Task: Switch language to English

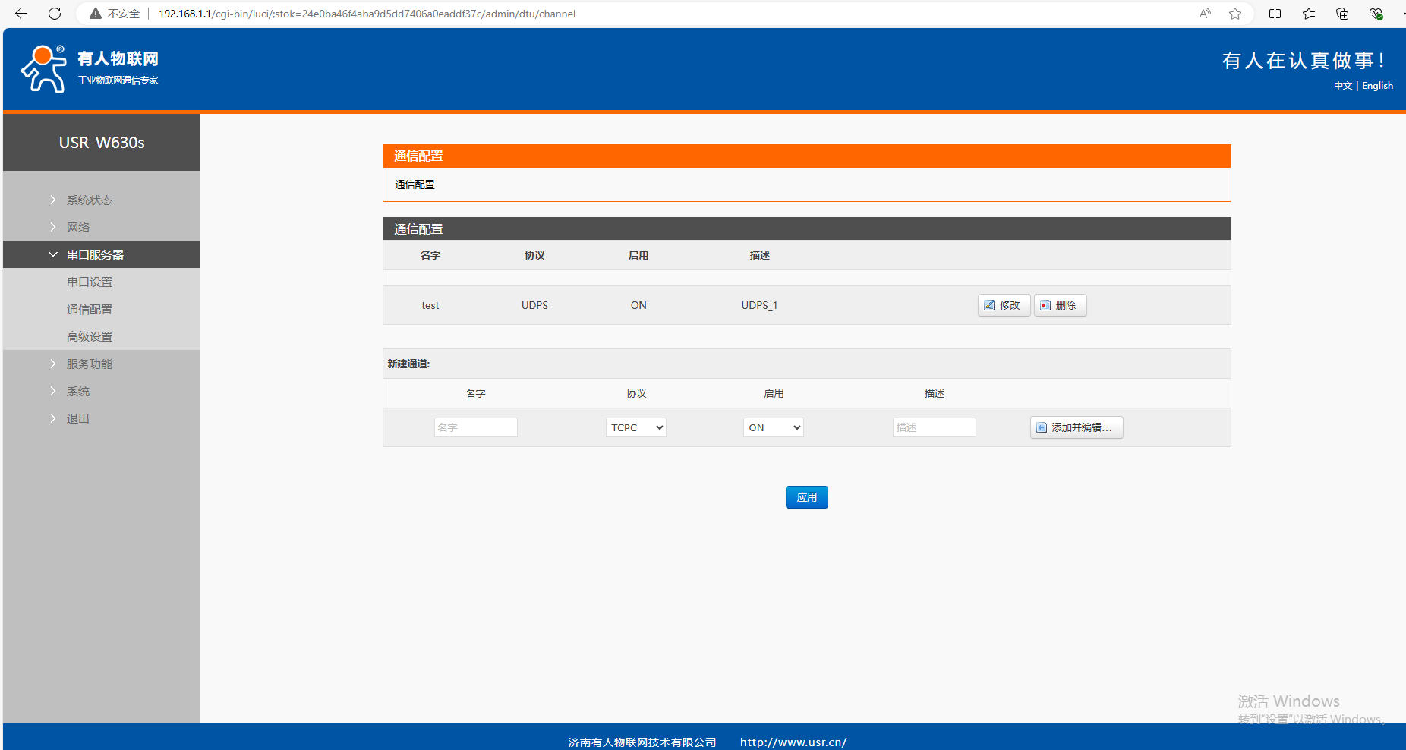Action: click(1377, 86)
